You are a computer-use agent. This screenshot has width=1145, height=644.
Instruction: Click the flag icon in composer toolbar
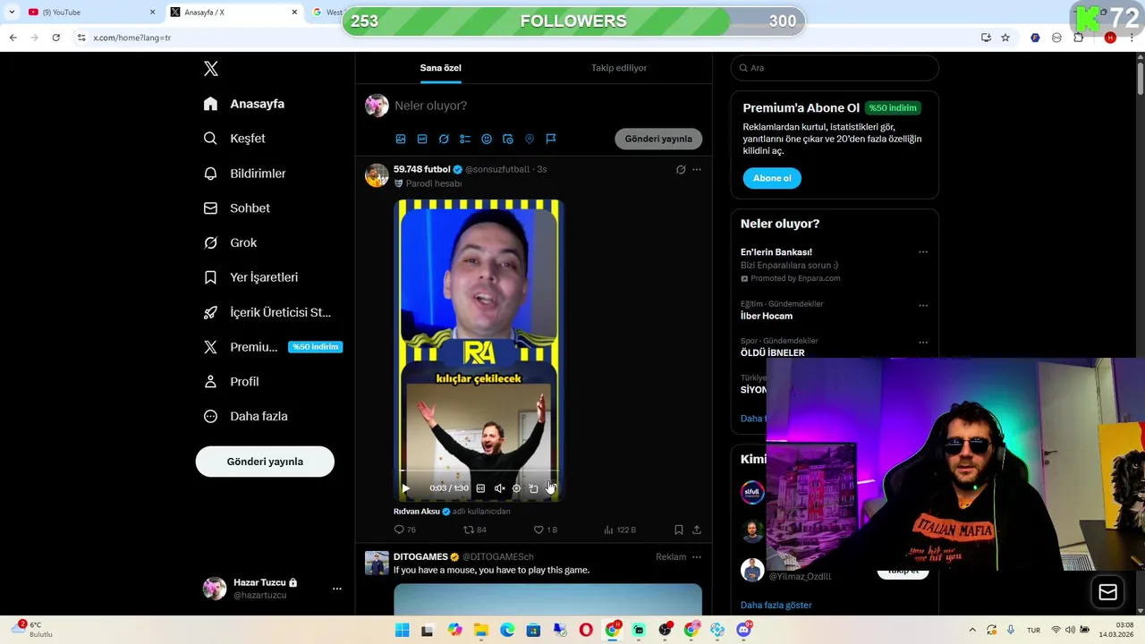[551, 140]
